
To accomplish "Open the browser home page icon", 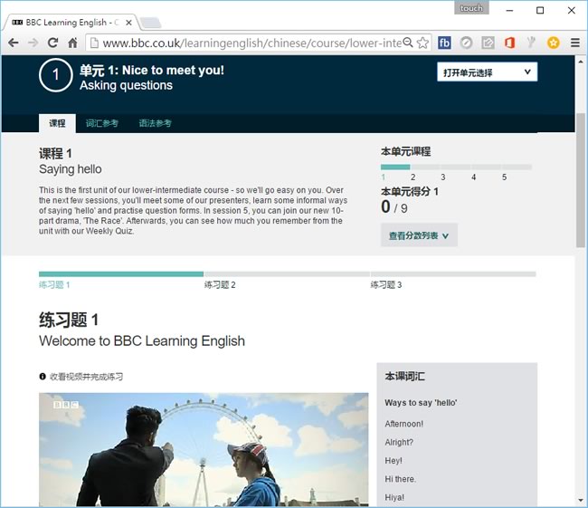I will tap(72, 43).
